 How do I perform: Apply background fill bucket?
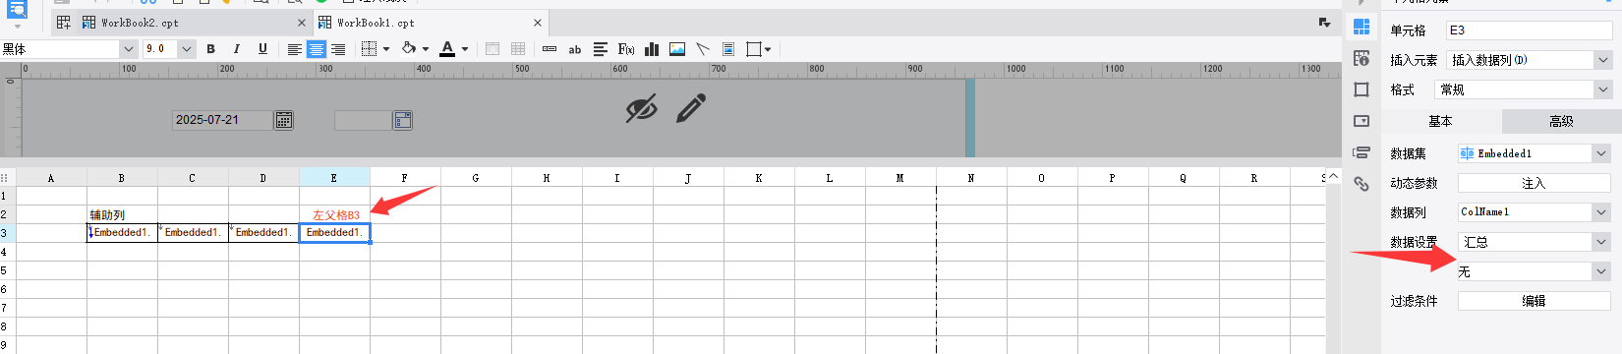(409, 48)
